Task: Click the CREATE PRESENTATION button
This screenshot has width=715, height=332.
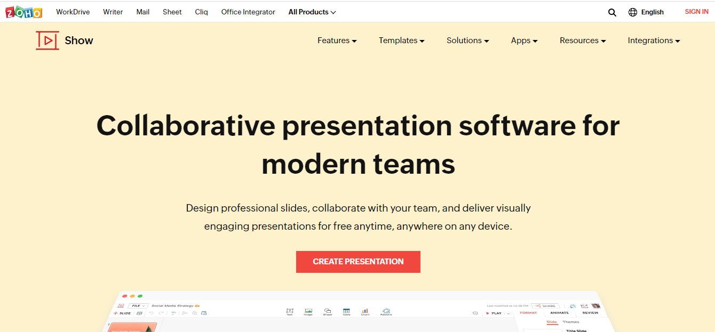Action: tap(358, 262)
